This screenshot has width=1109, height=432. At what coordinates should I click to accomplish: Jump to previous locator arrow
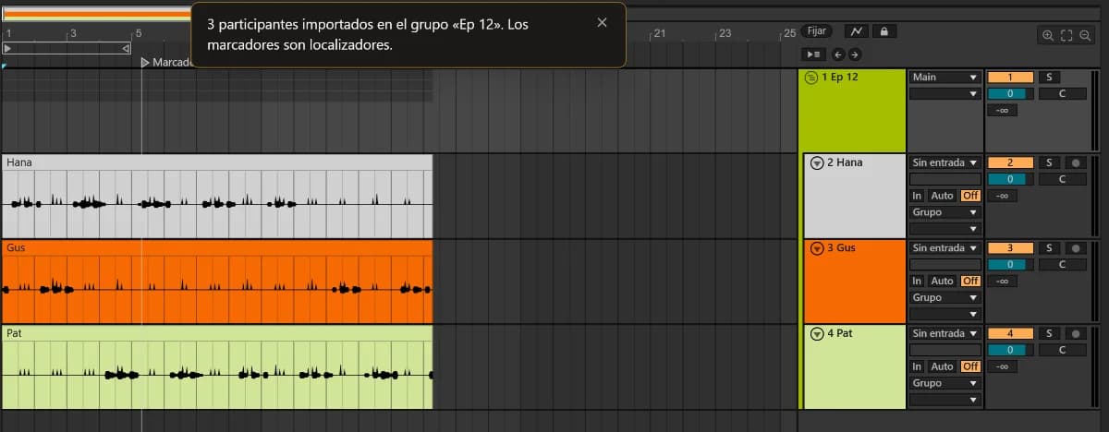[839, 54]
